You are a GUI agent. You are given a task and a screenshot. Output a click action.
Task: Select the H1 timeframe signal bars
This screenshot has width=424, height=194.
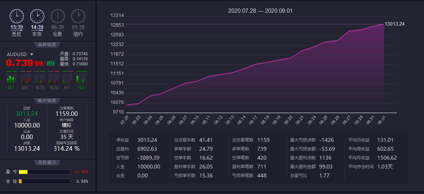67,78
